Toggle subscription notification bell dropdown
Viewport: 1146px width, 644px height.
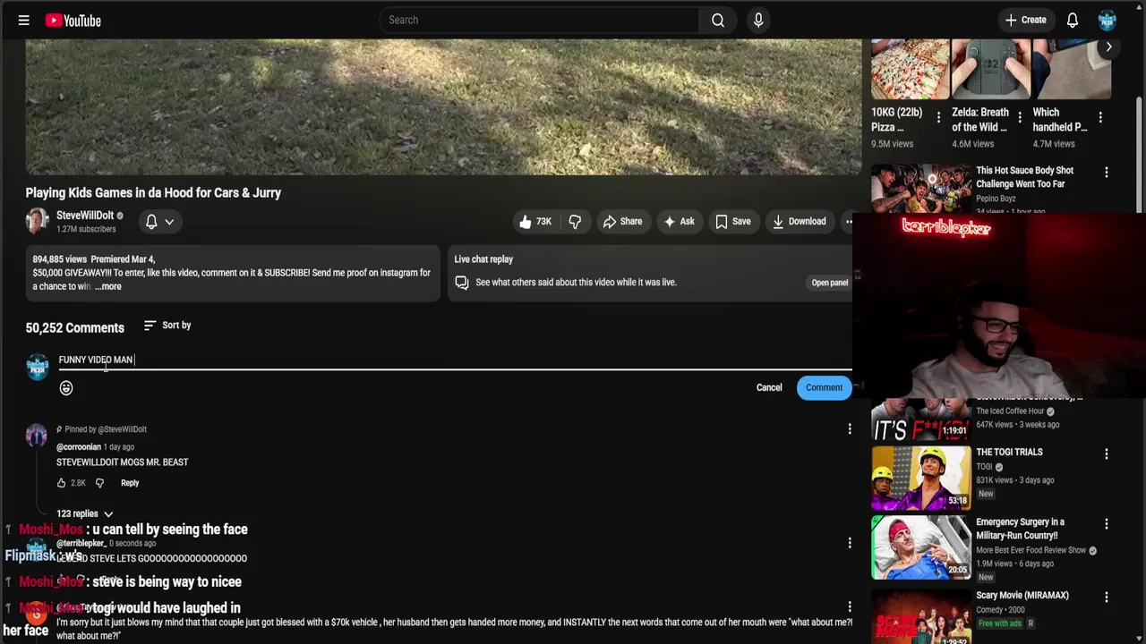(x=159, y=221)
